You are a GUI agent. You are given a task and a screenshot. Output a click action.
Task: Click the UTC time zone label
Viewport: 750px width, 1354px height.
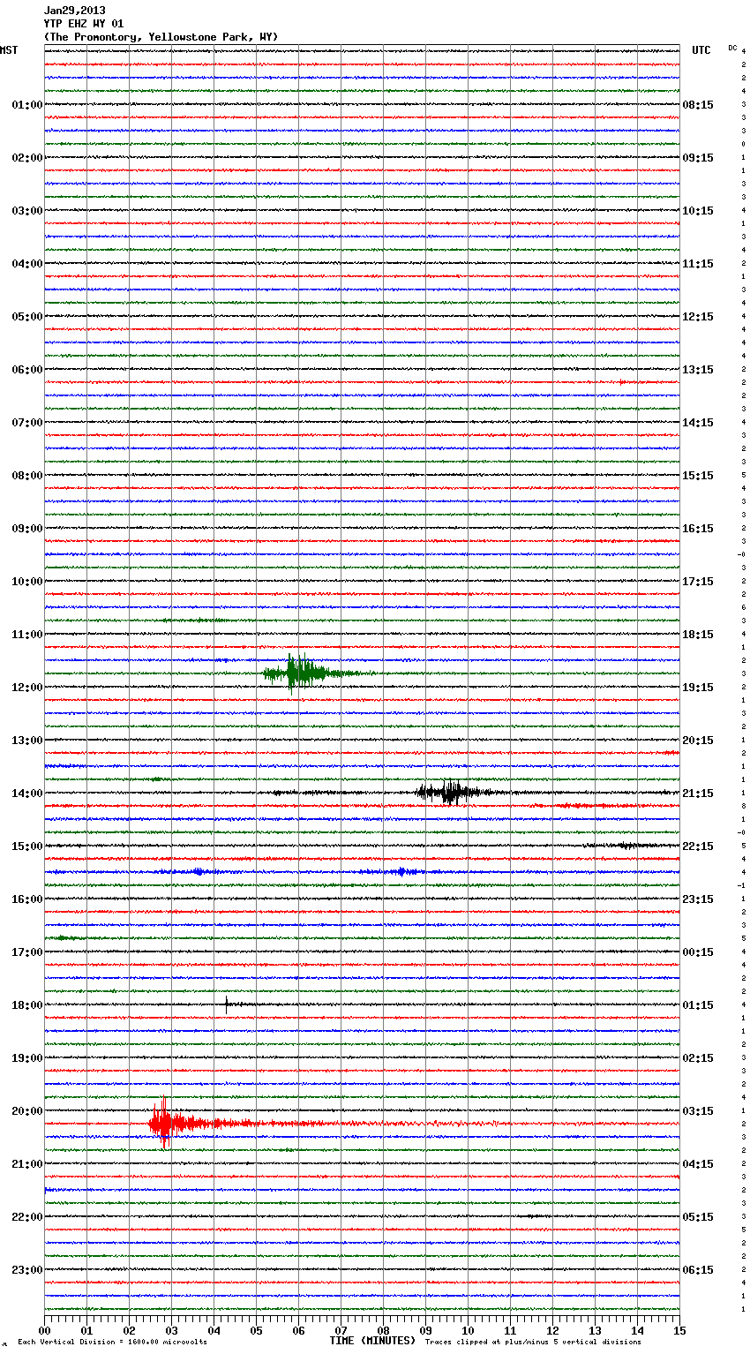pos(701,50)
